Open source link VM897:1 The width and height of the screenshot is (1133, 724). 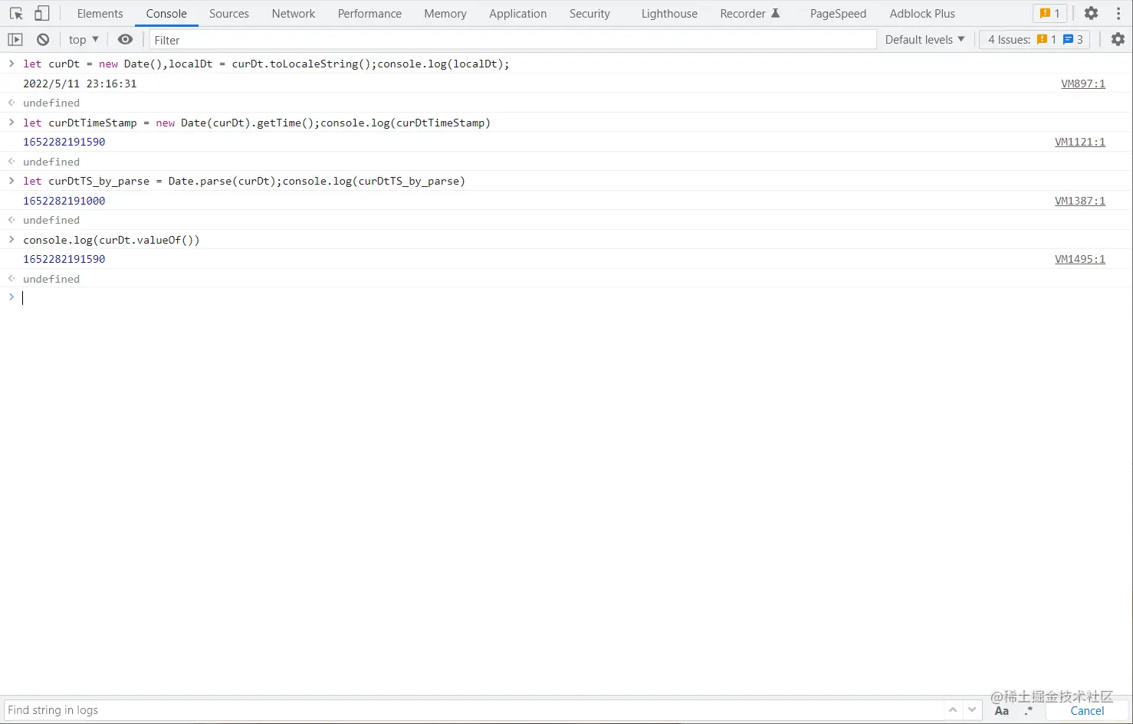pos(1082,84)
